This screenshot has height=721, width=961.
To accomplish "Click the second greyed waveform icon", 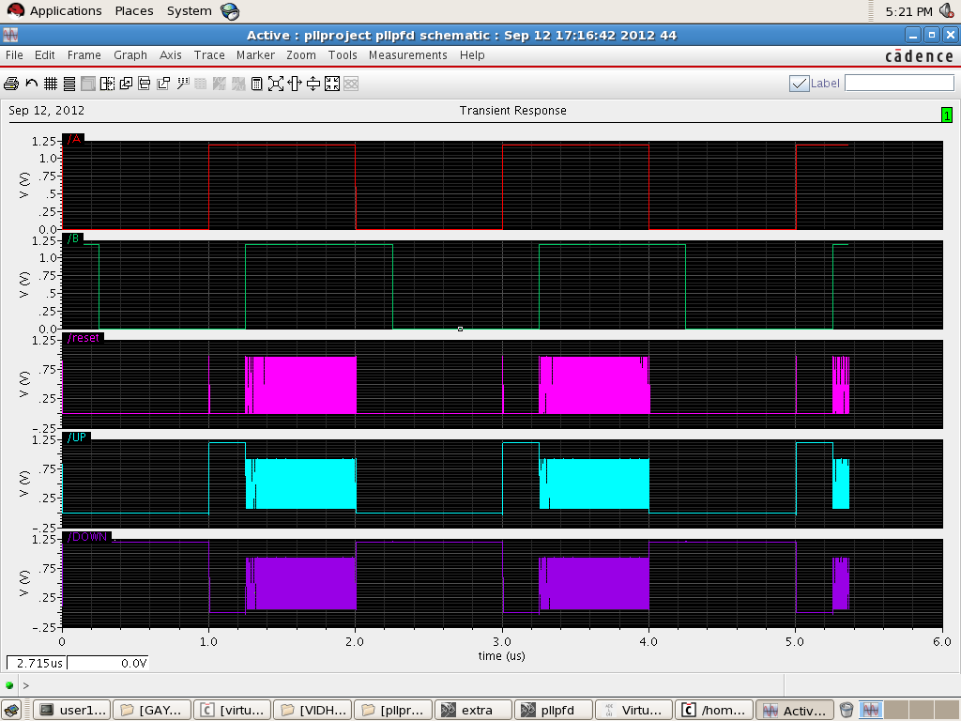I will pos(238,84).
